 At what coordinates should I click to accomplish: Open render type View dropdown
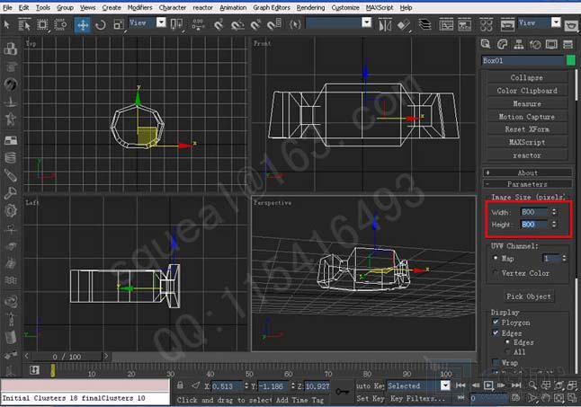(556, 22)
